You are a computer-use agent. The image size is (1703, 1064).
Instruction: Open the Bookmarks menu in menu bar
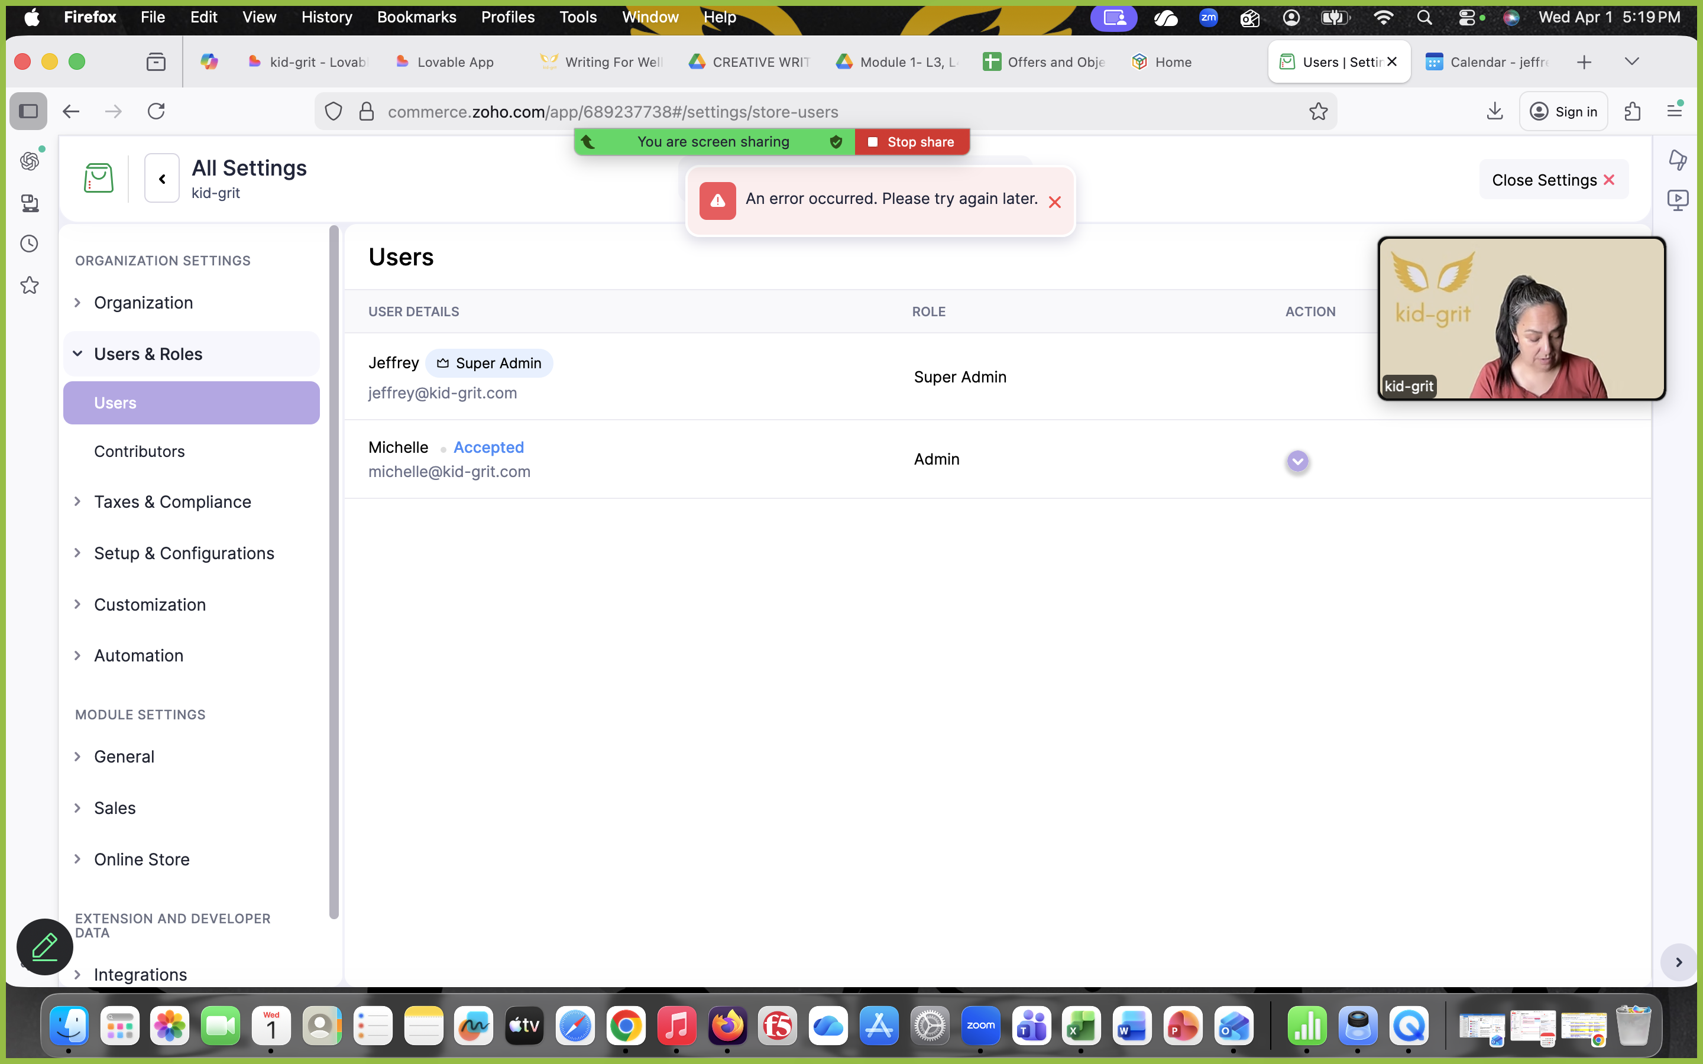(x=417, y=17)
